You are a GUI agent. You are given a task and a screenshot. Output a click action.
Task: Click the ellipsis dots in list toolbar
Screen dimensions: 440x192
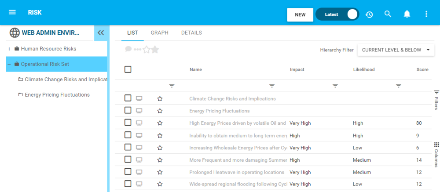pos(137,49)
